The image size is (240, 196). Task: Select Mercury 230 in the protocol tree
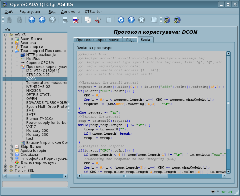pyautogui.click(x=37, y=135)
